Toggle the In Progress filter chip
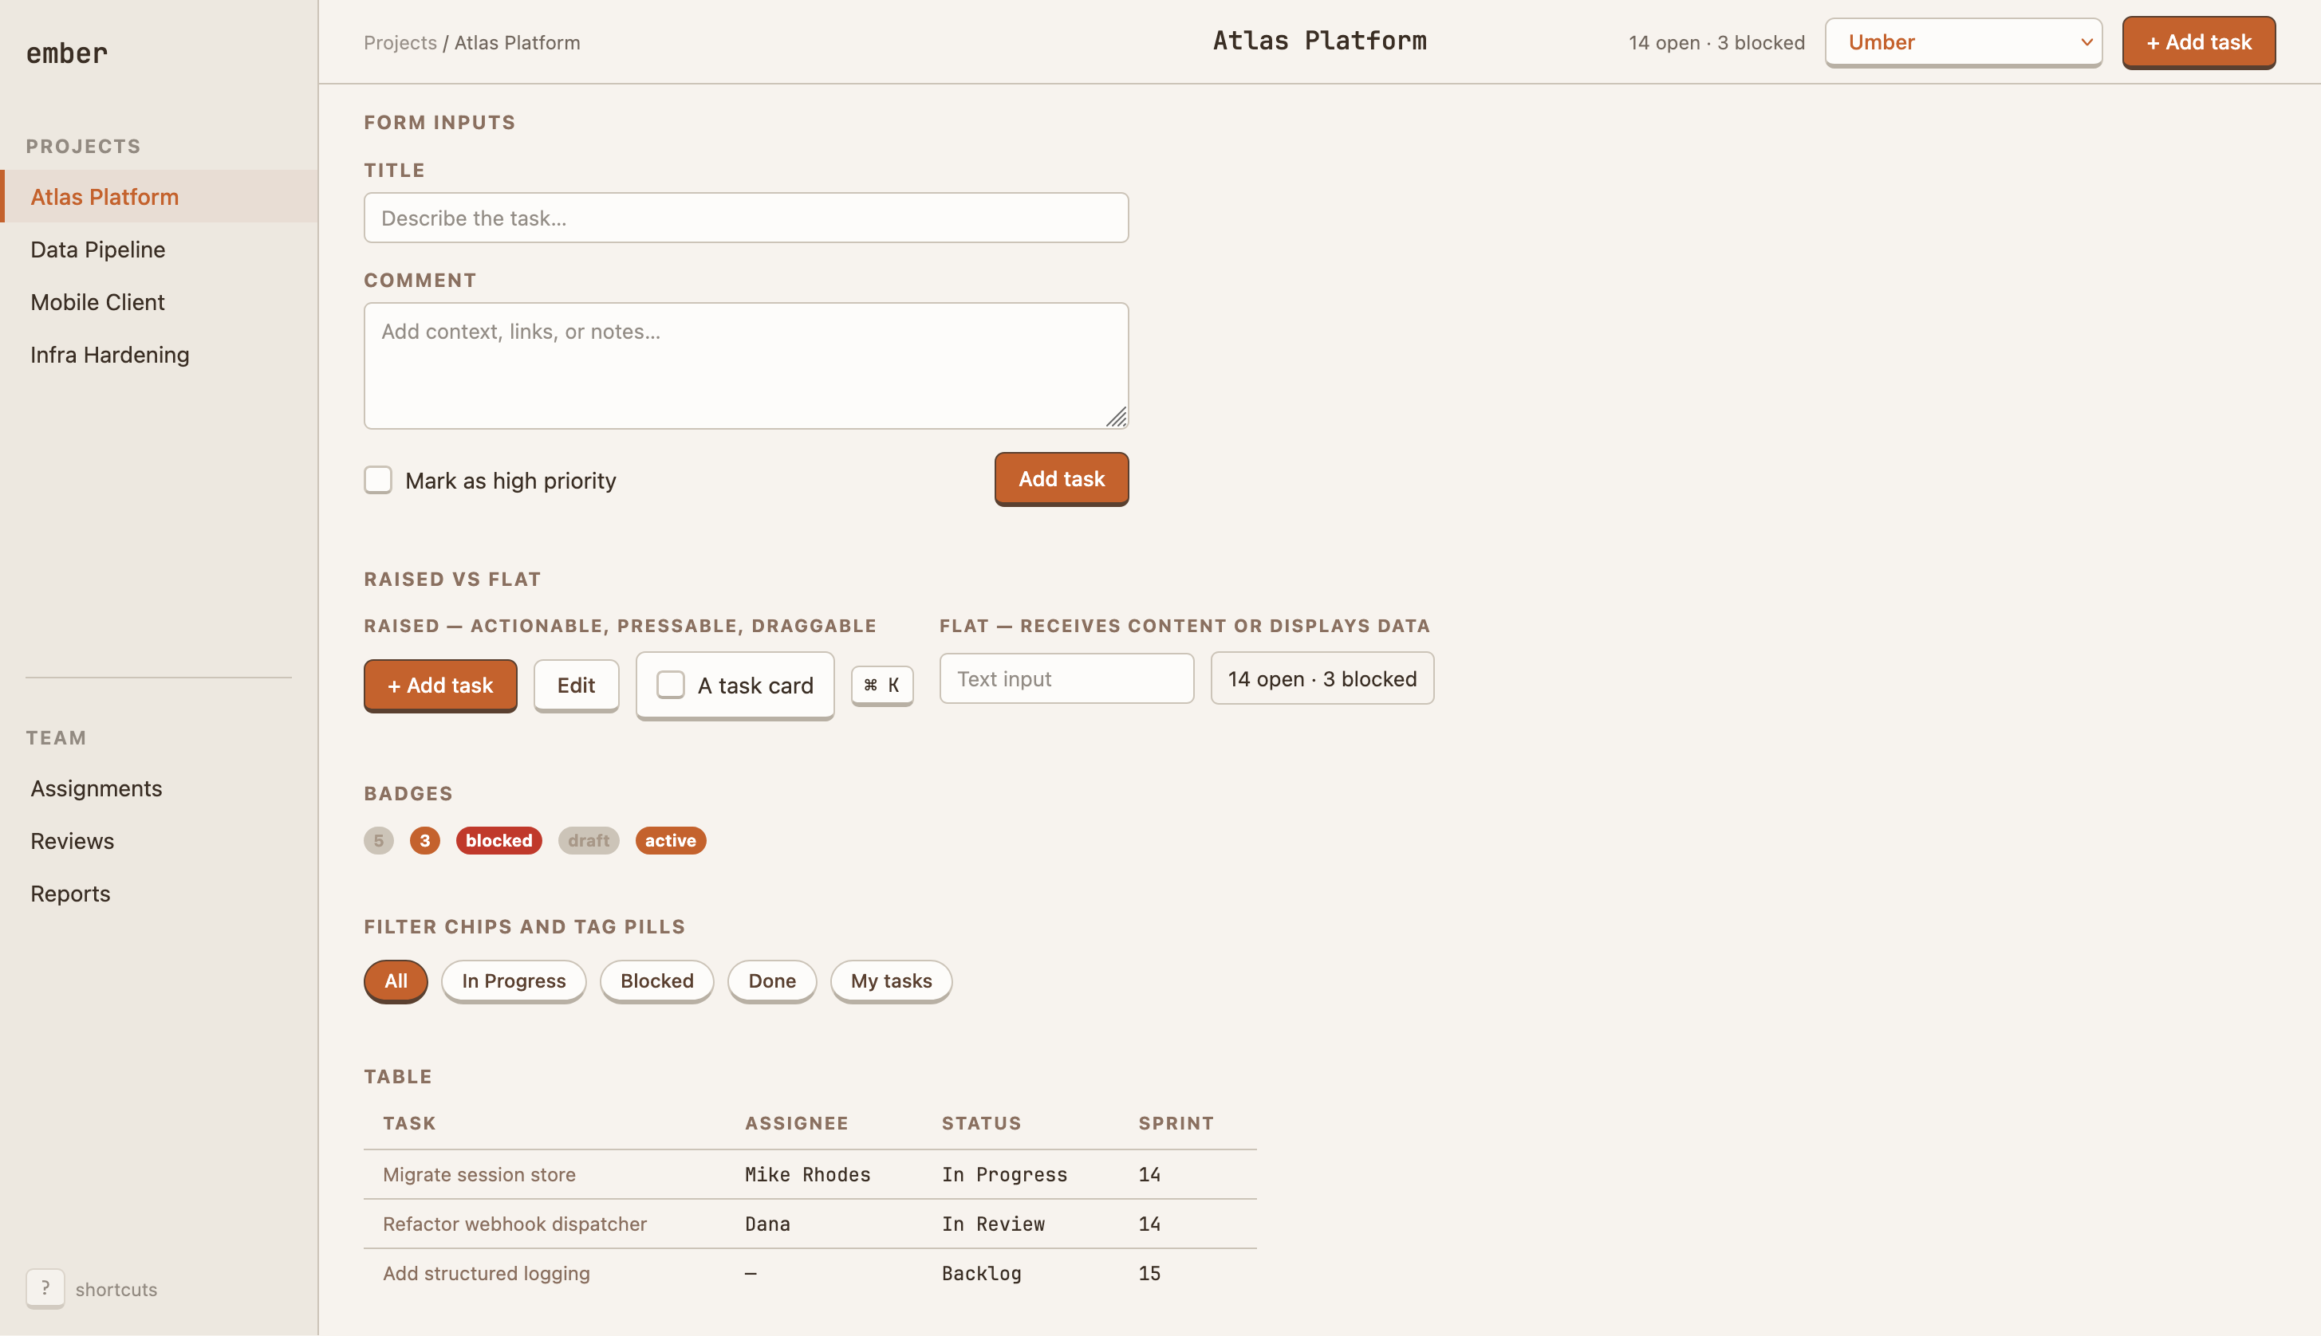Image resolution: width=2321 pixels, height=1336 pixels. click(x=513, y=981)
